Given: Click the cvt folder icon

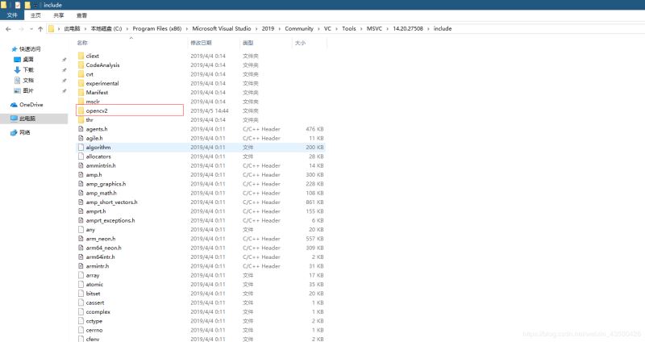Looking at the screenshot, I should pyautogui.click(x=81, y=74).
